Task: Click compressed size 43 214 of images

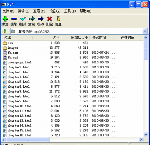Action: 83,48
